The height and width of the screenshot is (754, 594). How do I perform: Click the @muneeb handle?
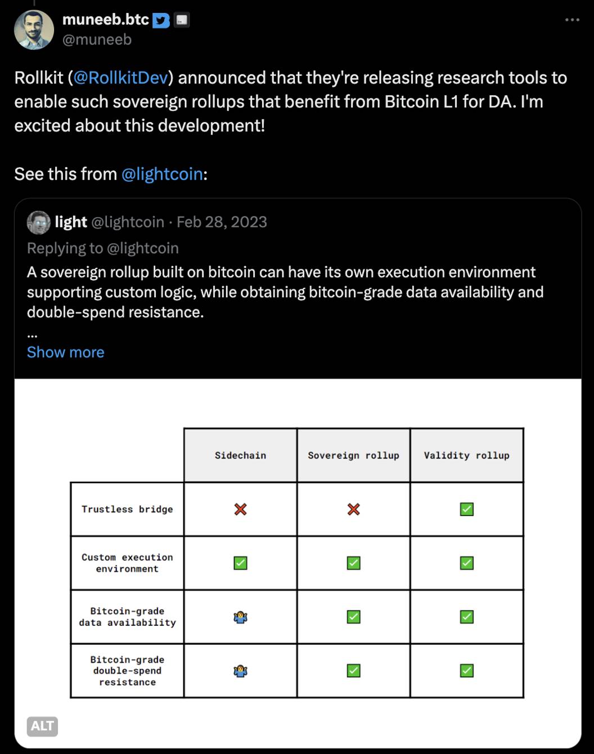coord(97,40)
